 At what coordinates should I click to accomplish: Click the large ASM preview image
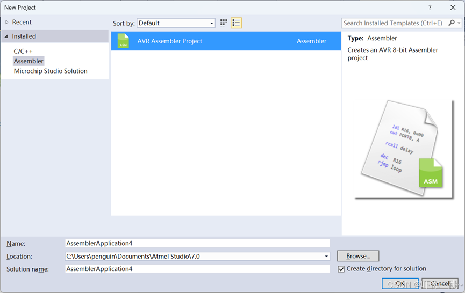403,149
